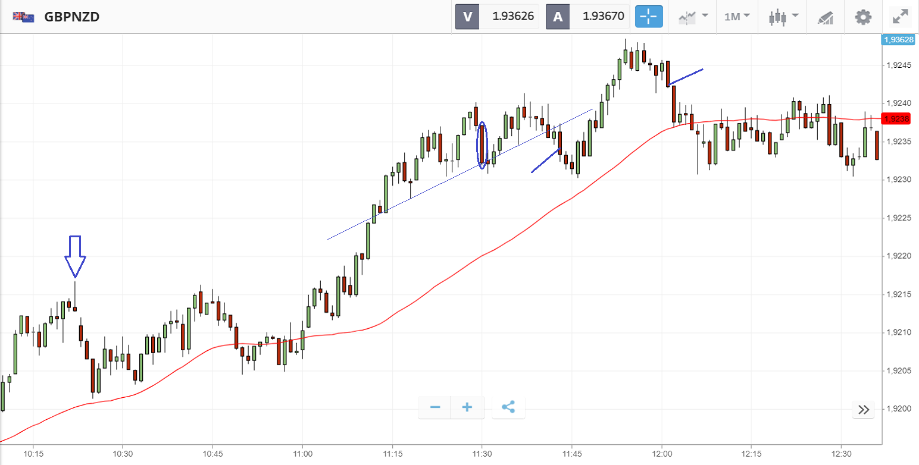
Task: Share the chart
Action: (x=508, y=407)
